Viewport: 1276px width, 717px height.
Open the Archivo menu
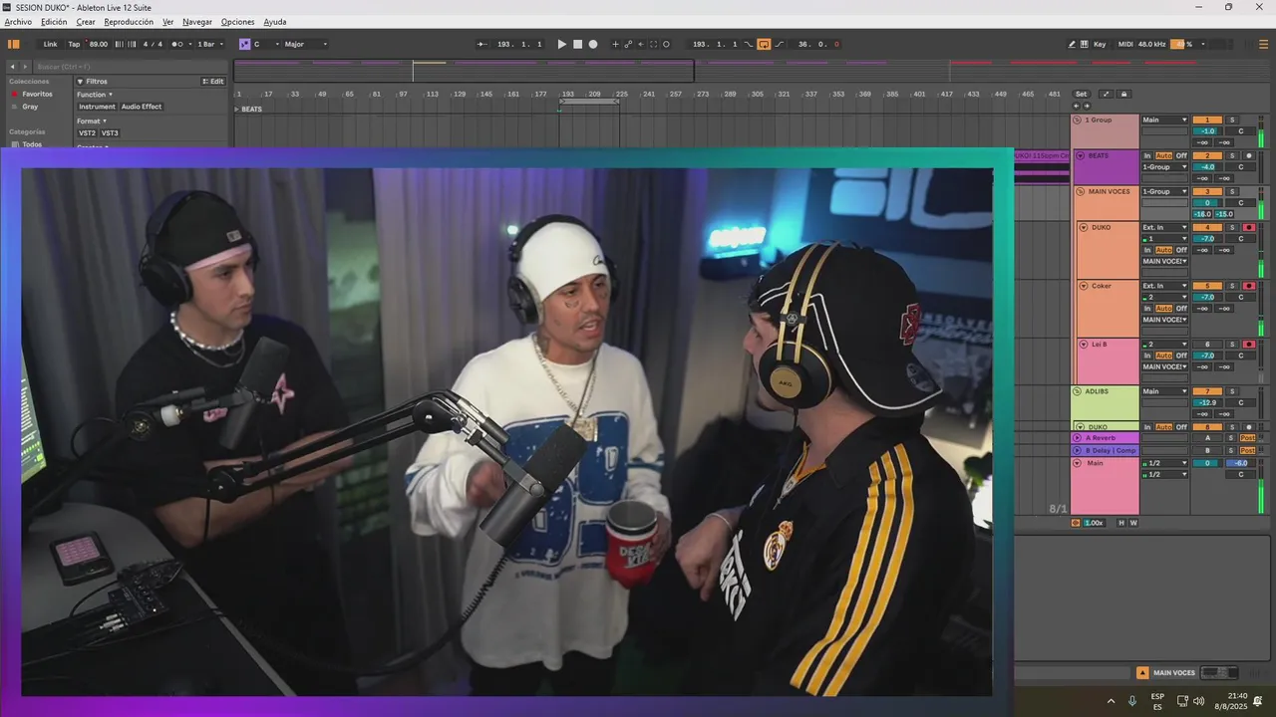pyautogui.click(x=18, y=22)
